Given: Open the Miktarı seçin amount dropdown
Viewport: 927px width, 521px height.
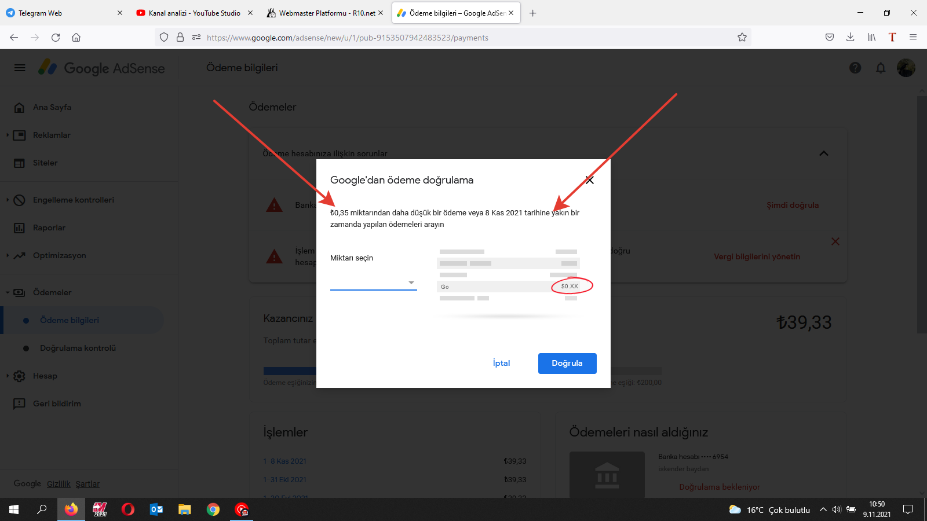Looking at the screenshot, I should [374, 282].
